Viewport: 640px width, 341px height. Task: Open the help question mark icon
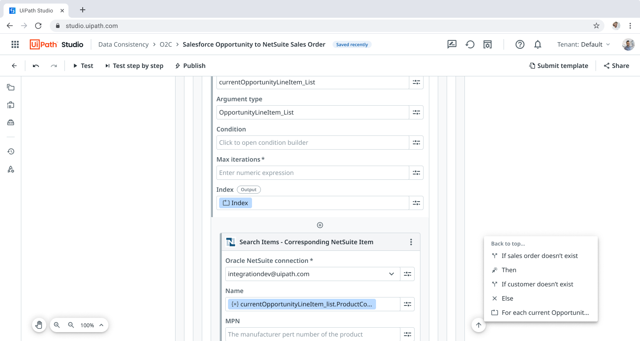tap(520, 44)
